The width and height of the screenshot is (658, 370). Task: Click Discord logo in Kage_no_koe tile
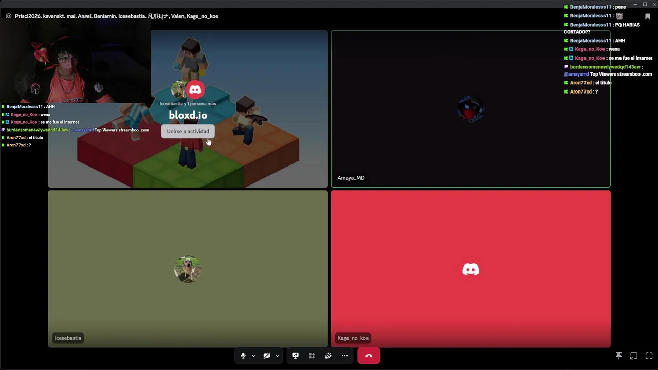[x=470, y=269]
